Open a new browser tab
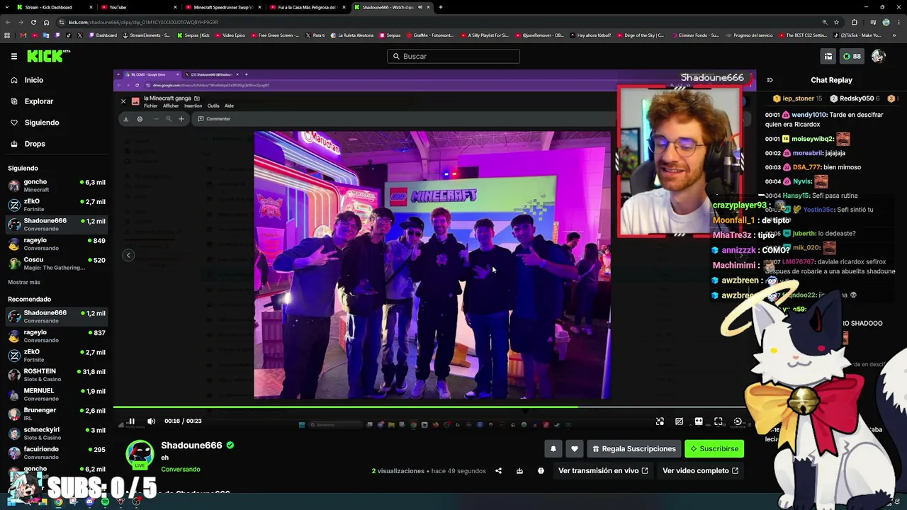Viewport: 907px width, 510px height. [x=441, y=7]
